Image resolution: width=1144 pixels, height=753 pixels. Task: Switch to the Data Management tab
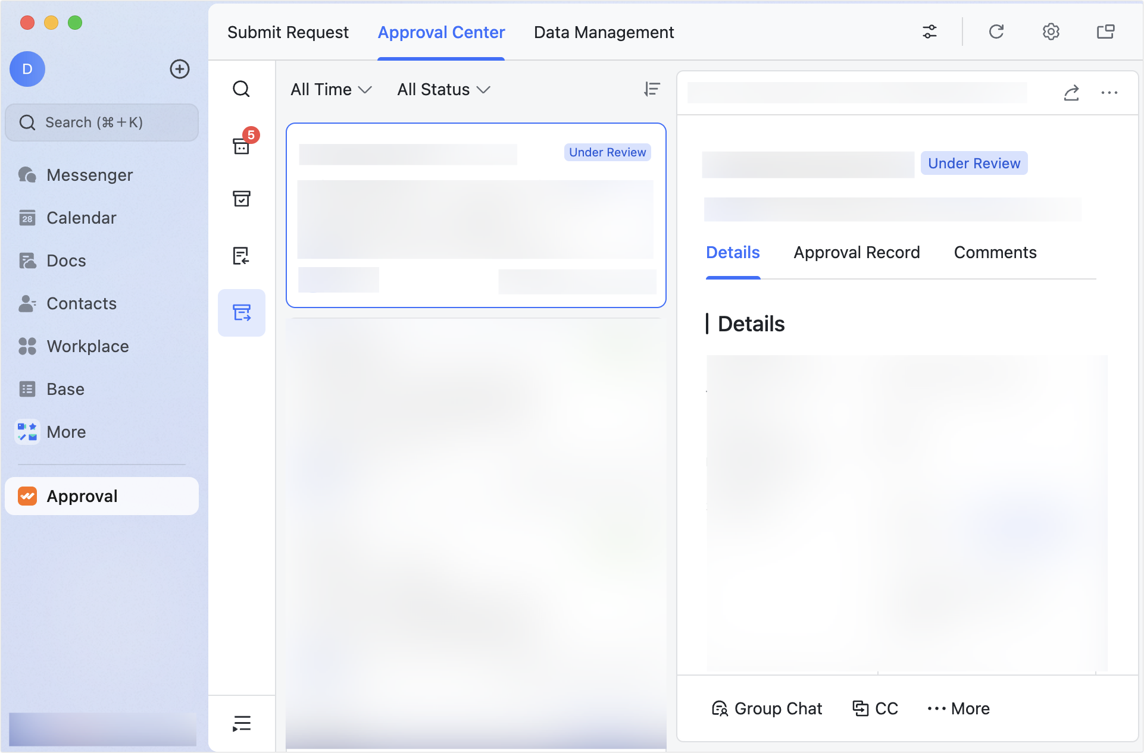tap(604, 32)
